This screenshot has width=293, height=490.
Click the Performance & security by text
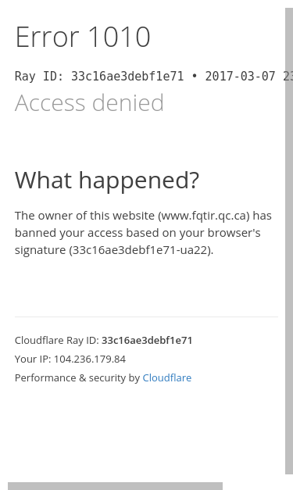tap(77, 377)
